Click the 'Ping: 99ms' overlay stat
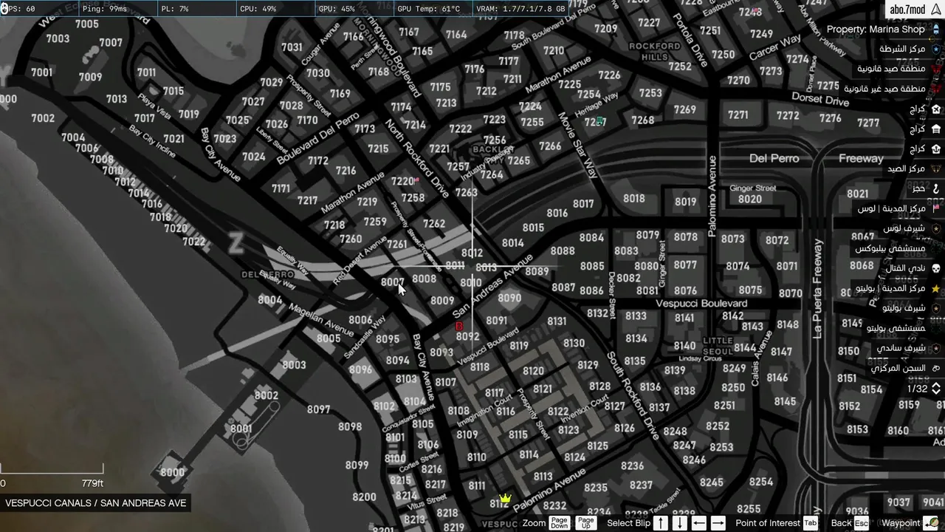 tap(105, 9)
